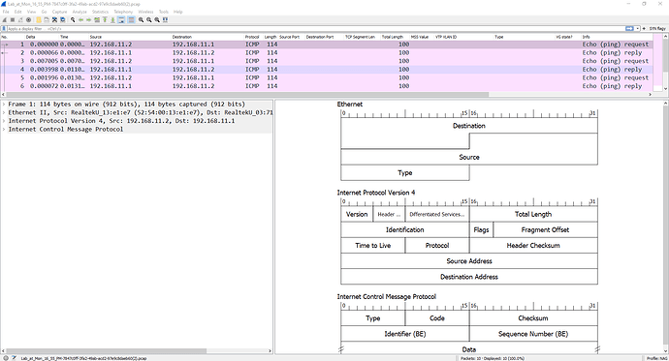Expand the Frame 1 details row

[4, 104]
